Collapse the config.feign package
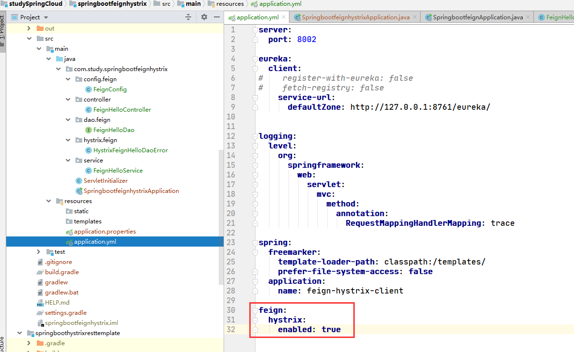Viewport: 574px width, 352px height. [68, 79]
